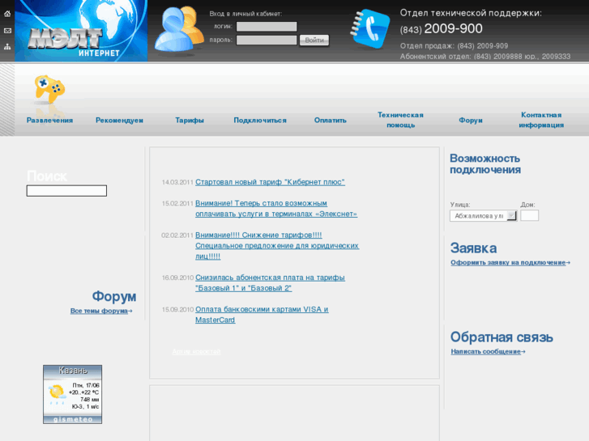This screenshot has height=441, width=589.
Task: Open news about VISA и MasterCard payment
Action: click(262, 315)
